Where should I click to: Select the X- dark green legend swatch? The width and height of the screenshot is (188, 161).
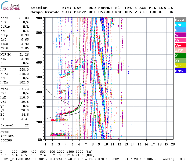tap(180, 56)
